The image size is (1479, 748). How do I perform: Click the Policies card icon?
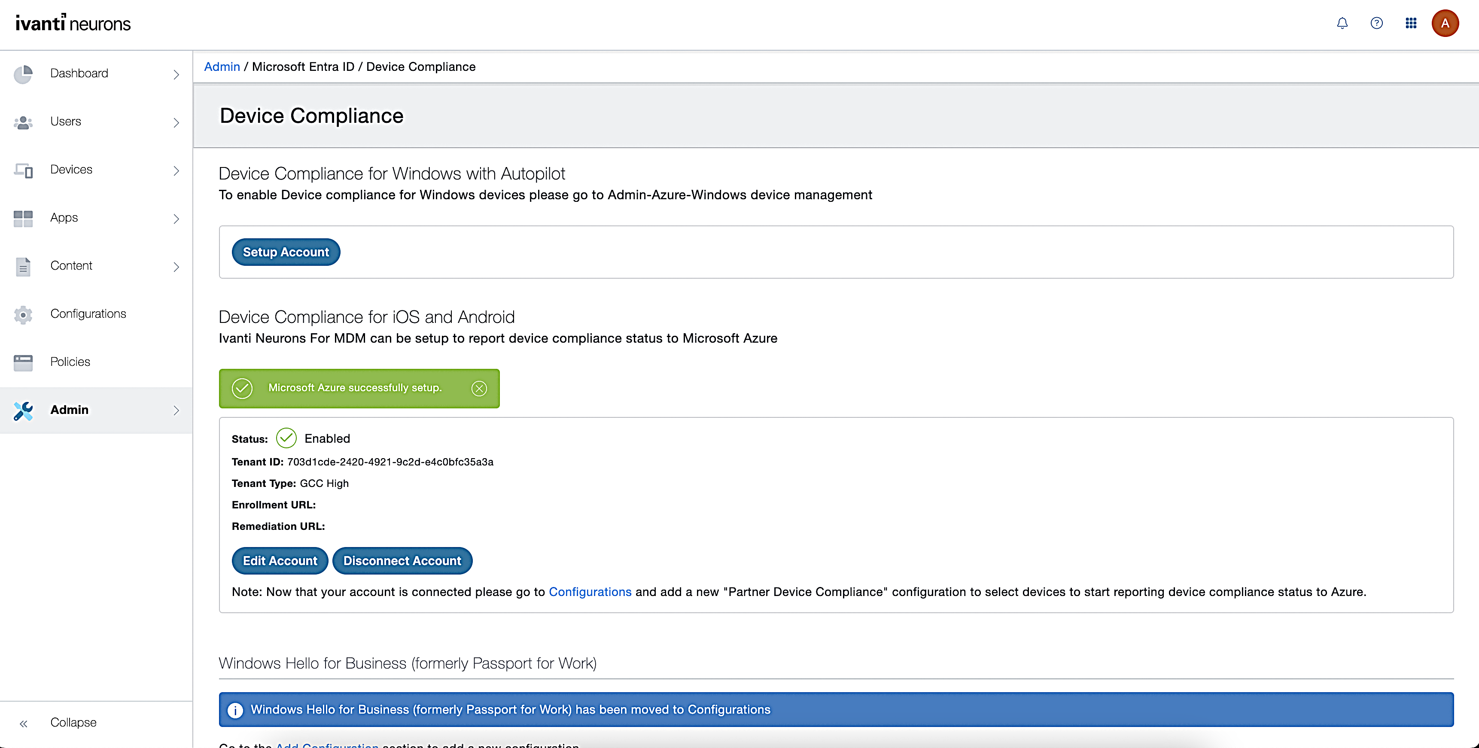pyautogui.click(x=23, y=362)
